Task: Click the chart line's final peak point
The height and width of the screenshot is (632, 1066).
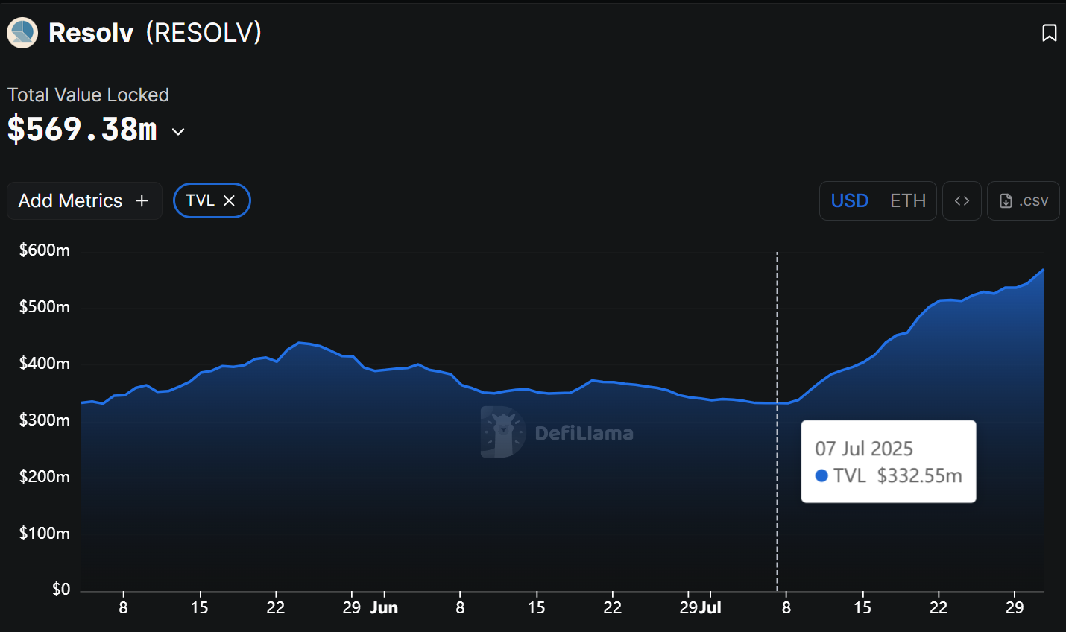Action: point(1043,270)
